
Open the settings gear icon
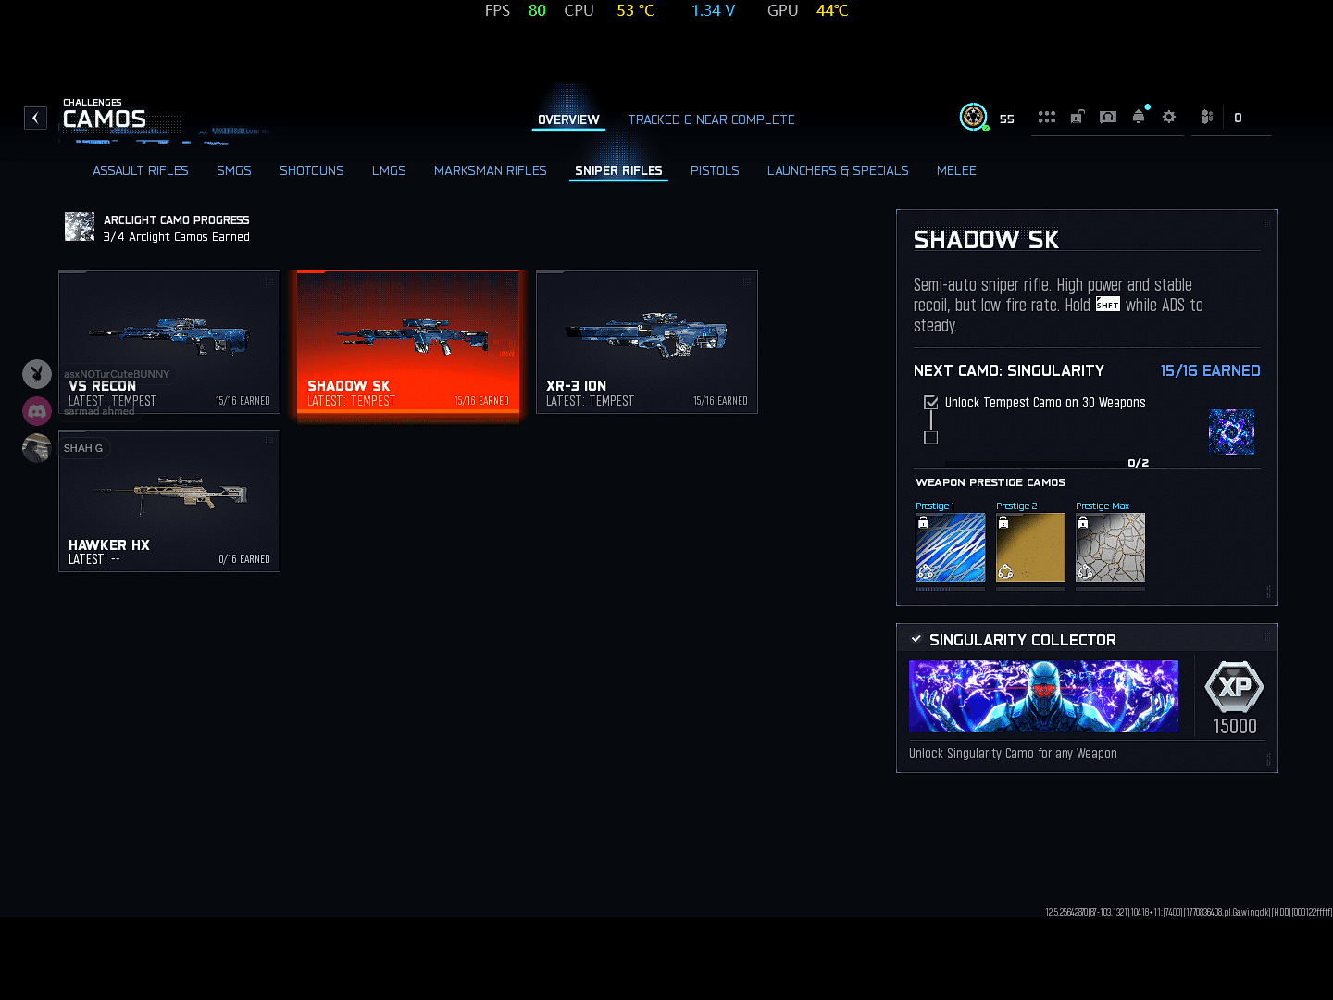coord(1169,117)
